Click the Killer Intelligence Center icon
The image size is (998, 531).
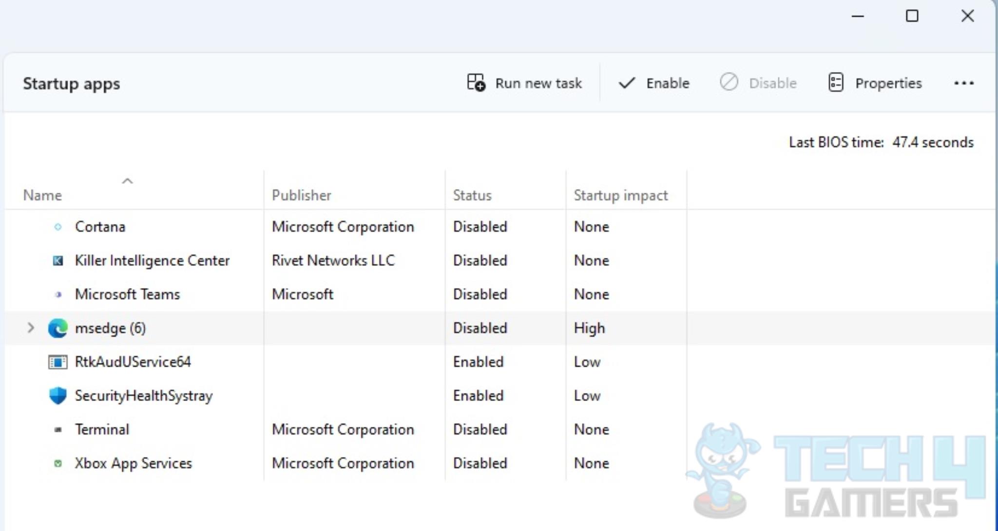click(58, 261)
